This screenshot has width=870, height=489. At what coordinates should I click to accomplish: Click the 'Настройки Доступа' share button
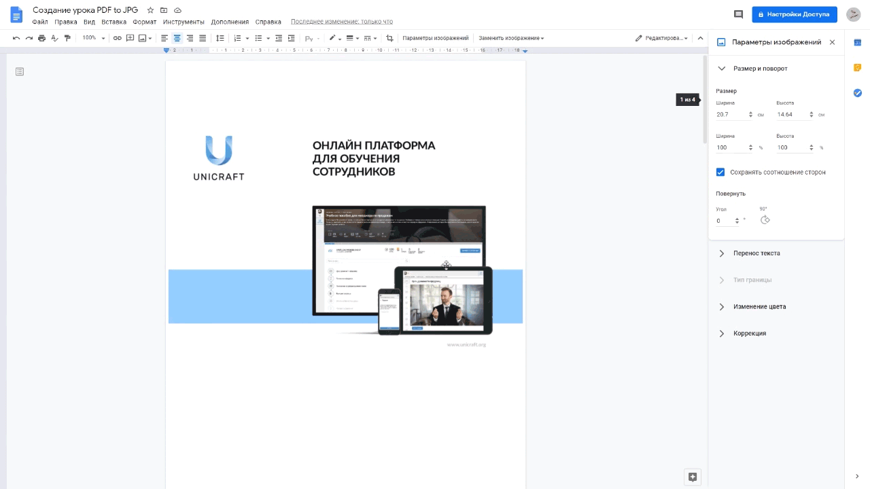pos(794,14)
